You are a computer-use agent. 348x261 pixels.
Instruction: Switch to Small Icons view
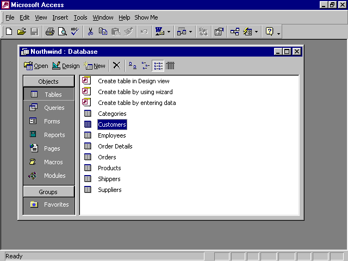point(145,65)
